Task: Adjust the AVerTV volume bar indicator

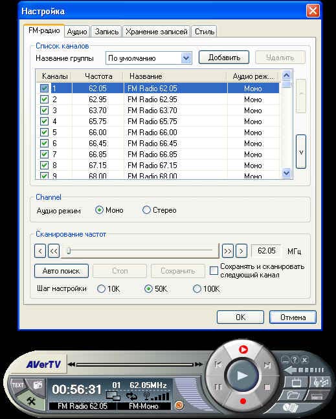Action: [x=305, y=370]
